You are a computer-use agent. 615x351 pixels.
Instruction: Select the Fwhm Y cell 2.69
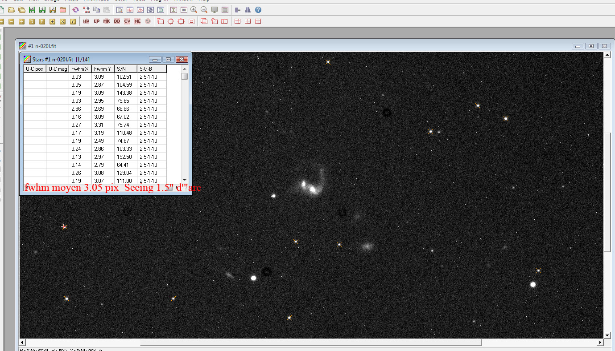[x=103, y=109]
